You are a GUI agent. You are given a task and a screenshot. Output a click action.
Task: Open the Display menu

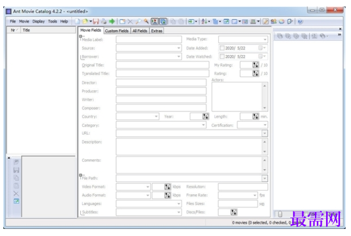[x=39, y=22]
